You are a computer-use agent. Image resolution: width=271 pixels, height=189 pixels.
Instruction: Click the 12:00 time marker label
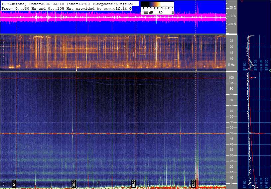[x=193, y=183]
